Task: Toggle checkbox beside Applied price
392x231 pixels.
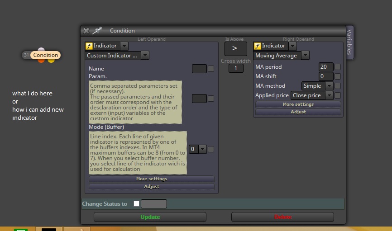Action: tap(338, 95)
